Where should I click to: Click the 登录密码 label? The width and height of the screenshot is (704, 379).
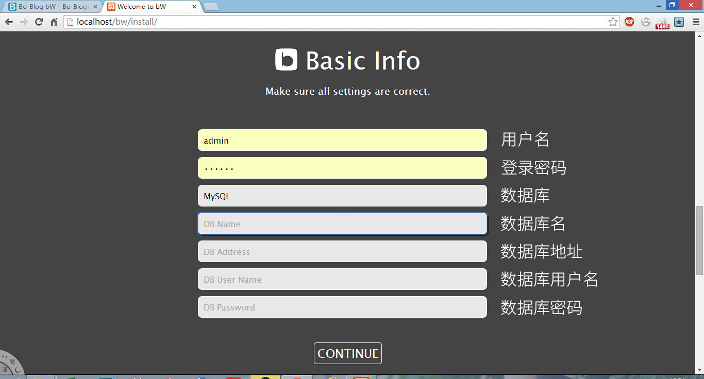(x=533, y=167)
